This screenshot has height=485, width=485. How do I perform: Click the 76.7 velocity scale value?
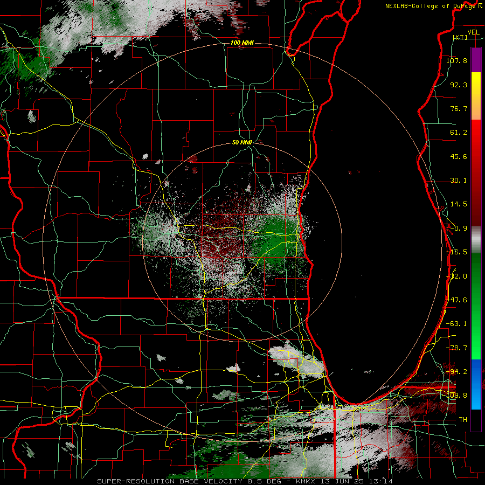(x=459, y=108)
